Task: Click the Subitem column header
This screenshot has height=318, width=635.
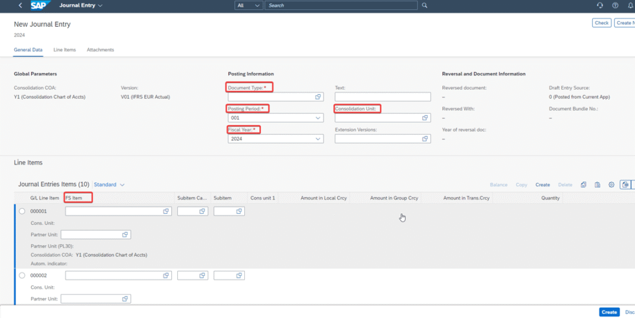Action: pyautogui.click(x=223, y=198)
